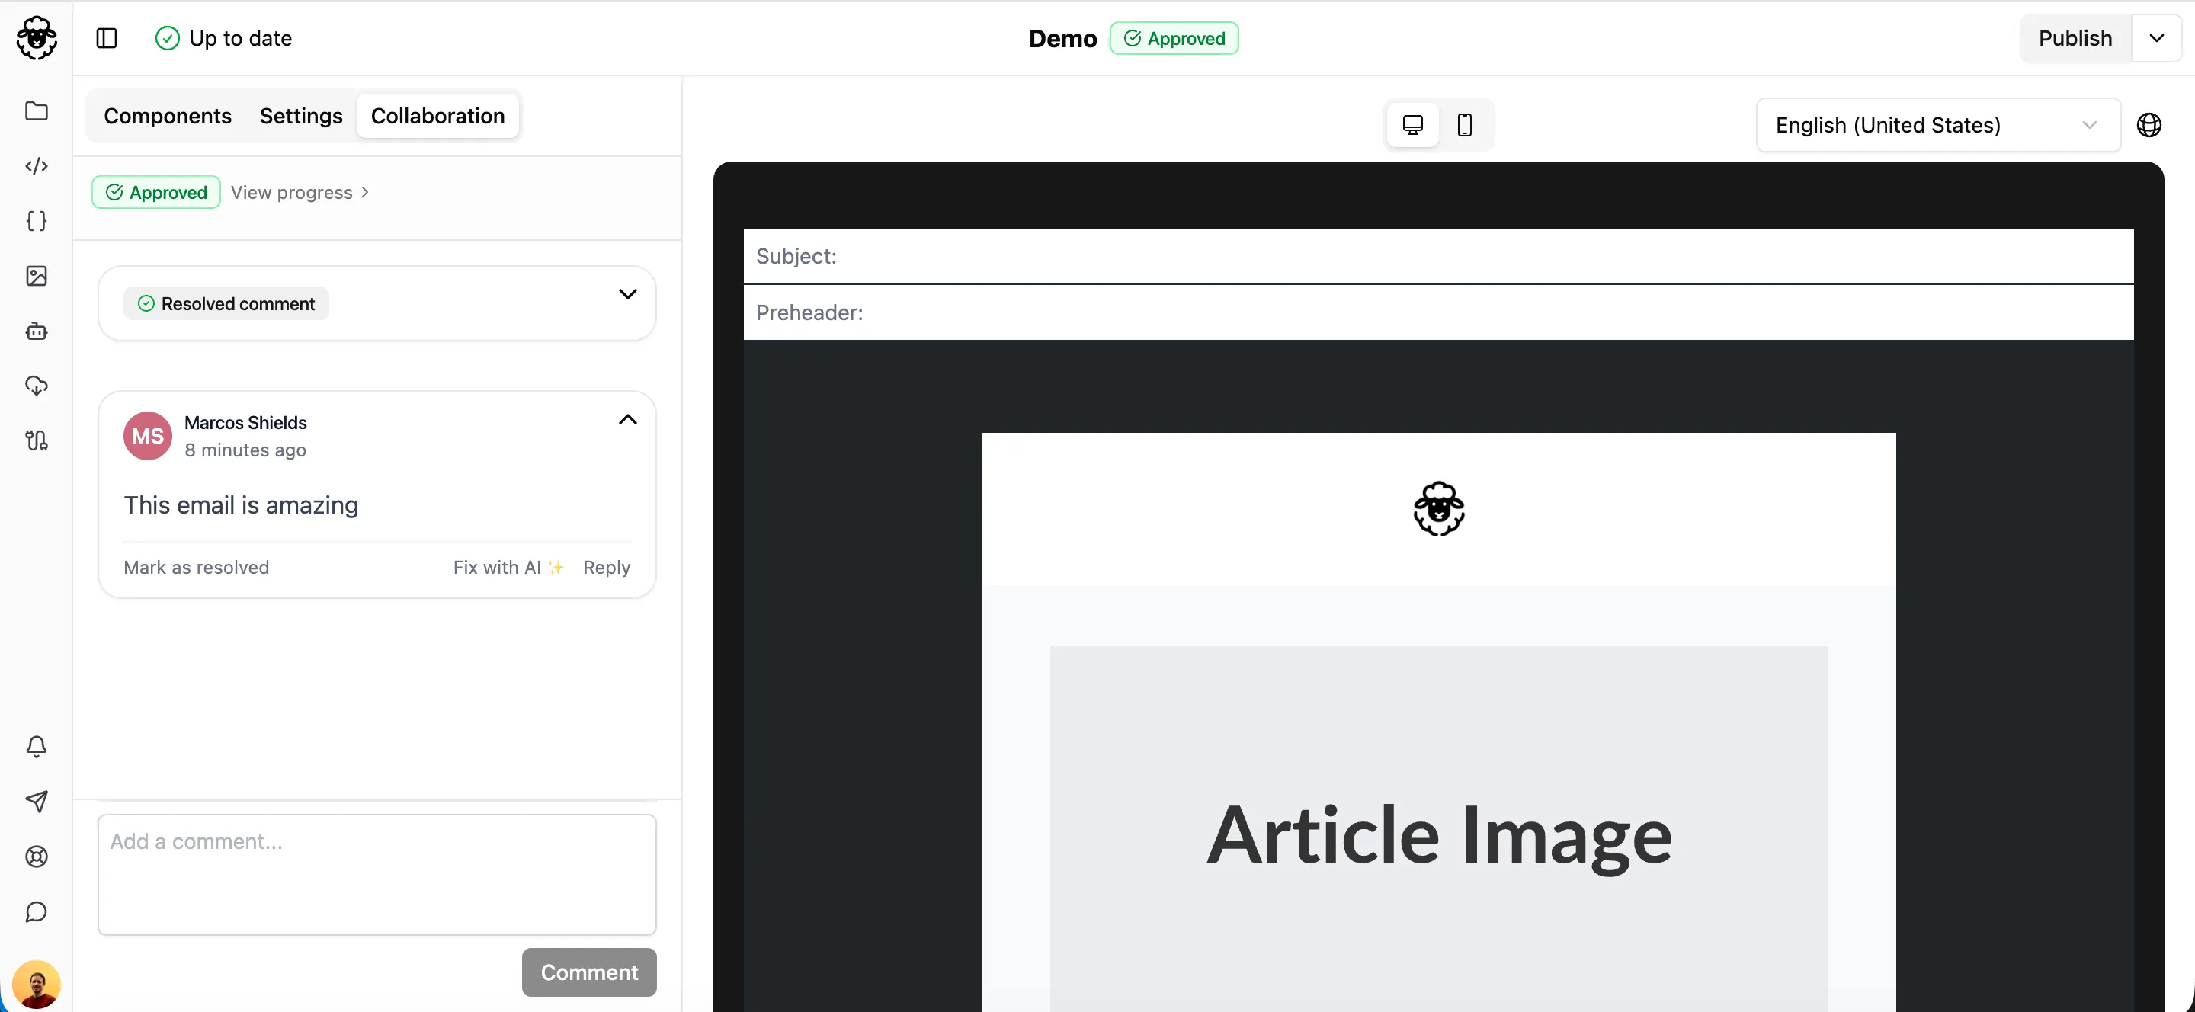The width and height of the screenshot is (2195, 1012).
Task: Open the Publish options dropdown arrow
Action: [x=2158, y=37]
